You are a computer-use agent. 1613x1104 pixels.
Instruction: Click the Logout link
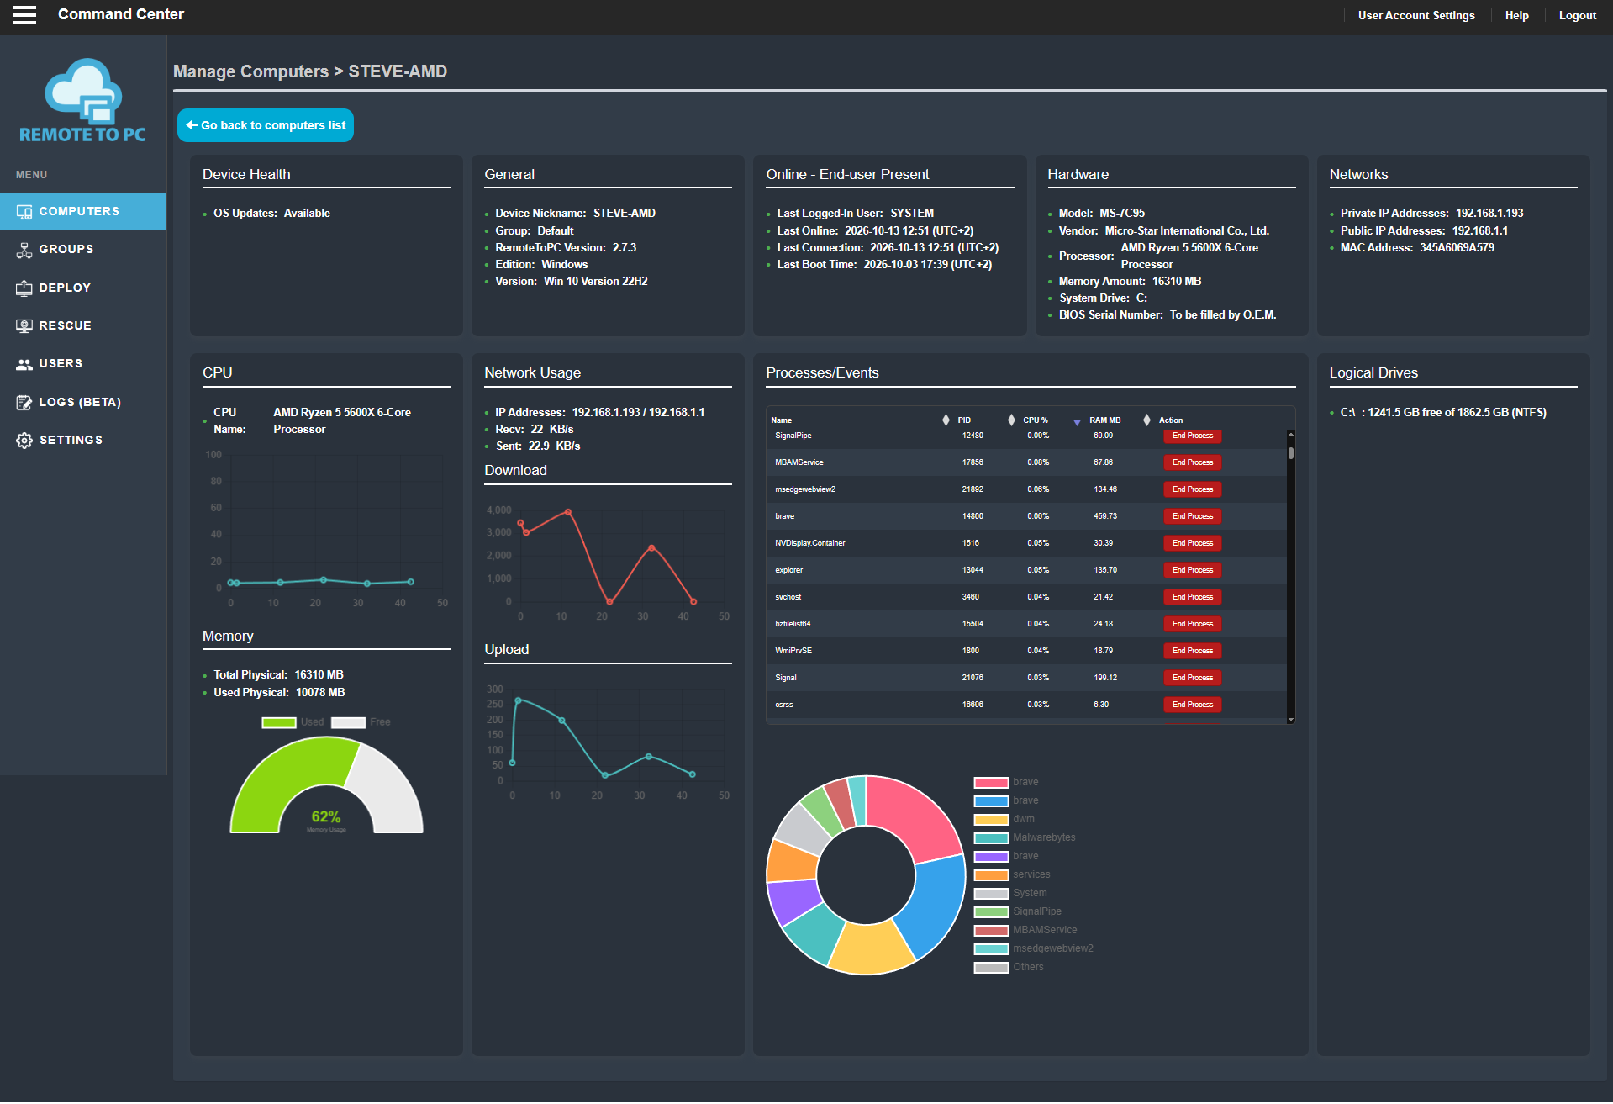click(x=1577, y=16)
